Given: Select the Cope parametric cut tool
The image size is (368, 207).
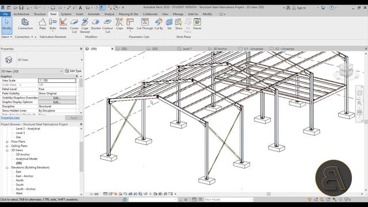Looking at the screenshot, I should [120, 24].
